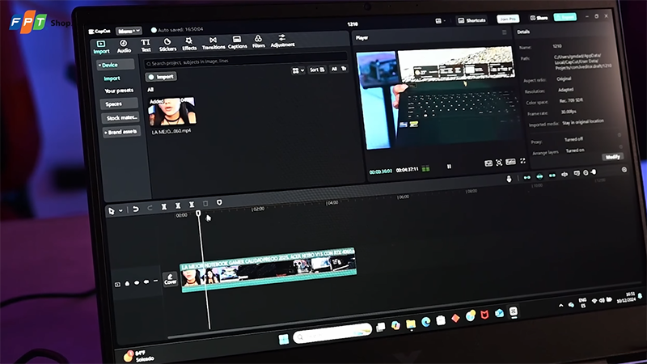Viewport: 647px width, 364px height.
Task: Open the Audio panel
Action: coord(124,46)
